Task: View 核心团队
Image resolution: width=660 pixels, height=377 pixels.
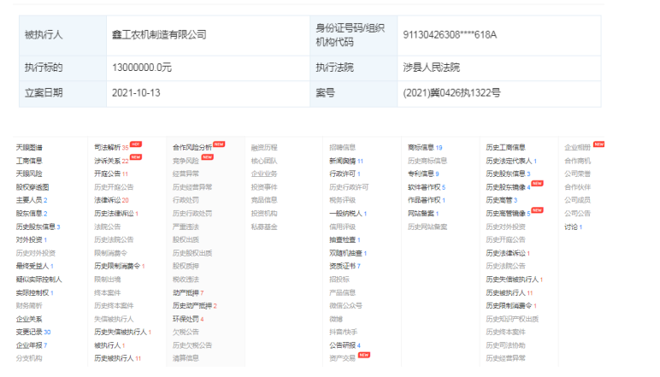Action: [264, 161]
